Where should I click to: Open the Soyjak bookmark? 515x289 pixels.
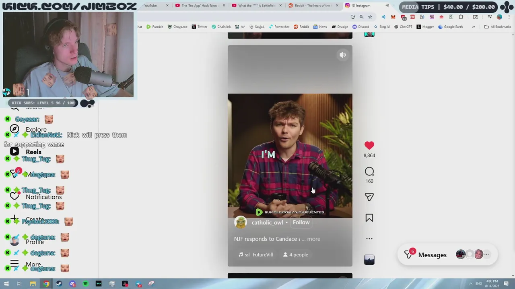[x=257, y=27]
